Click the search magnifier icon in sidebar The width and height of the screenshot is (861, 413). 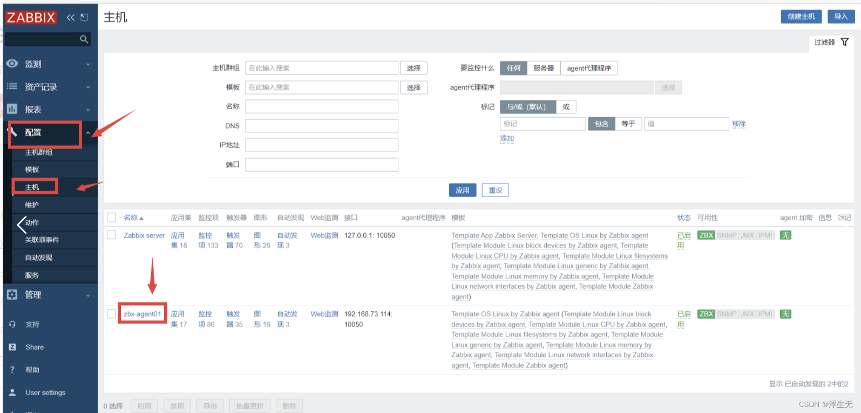click(x=84, y=39)
